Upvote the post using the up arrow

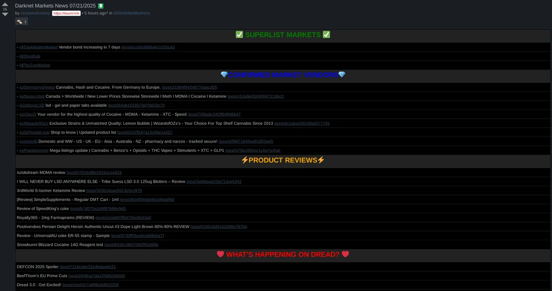[x=5, y=4]
